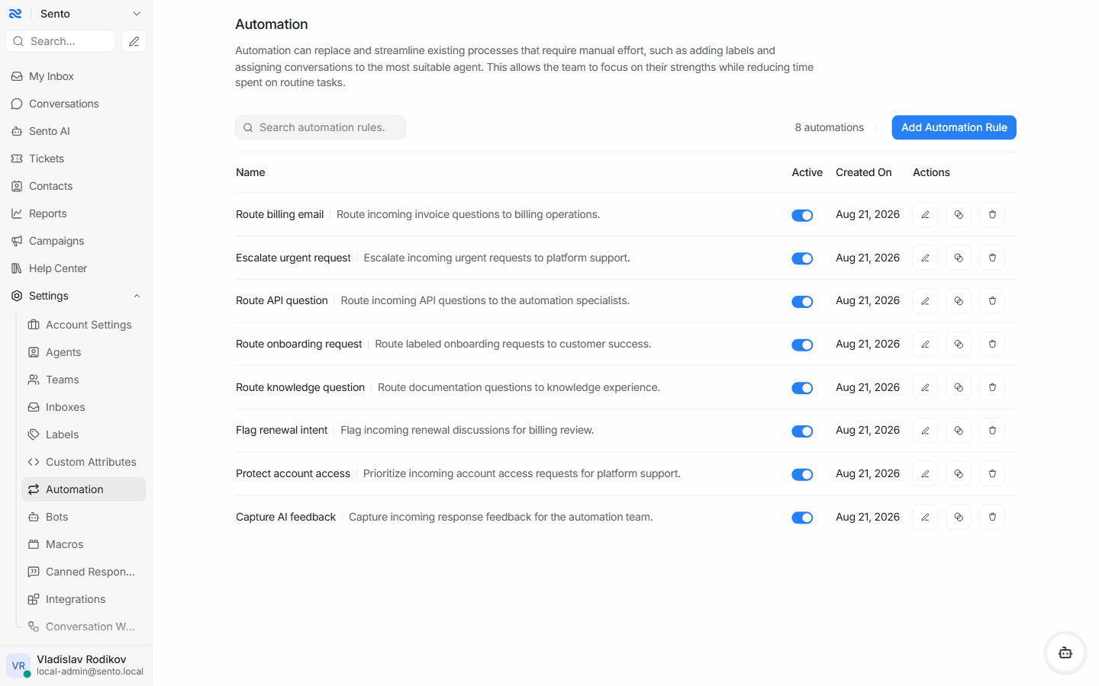Select the Route billing email rule name
The height and width of the screenshot is (686, 1099).
[x=280, y=215]
